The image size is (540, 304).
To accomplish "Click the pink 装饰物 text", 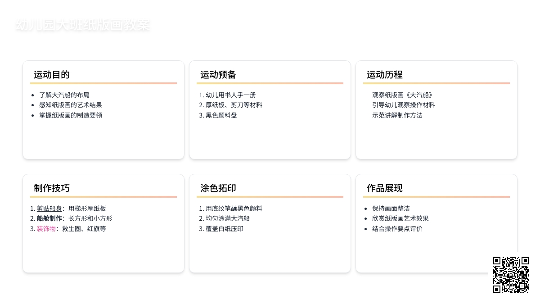I will pos(46,229).
